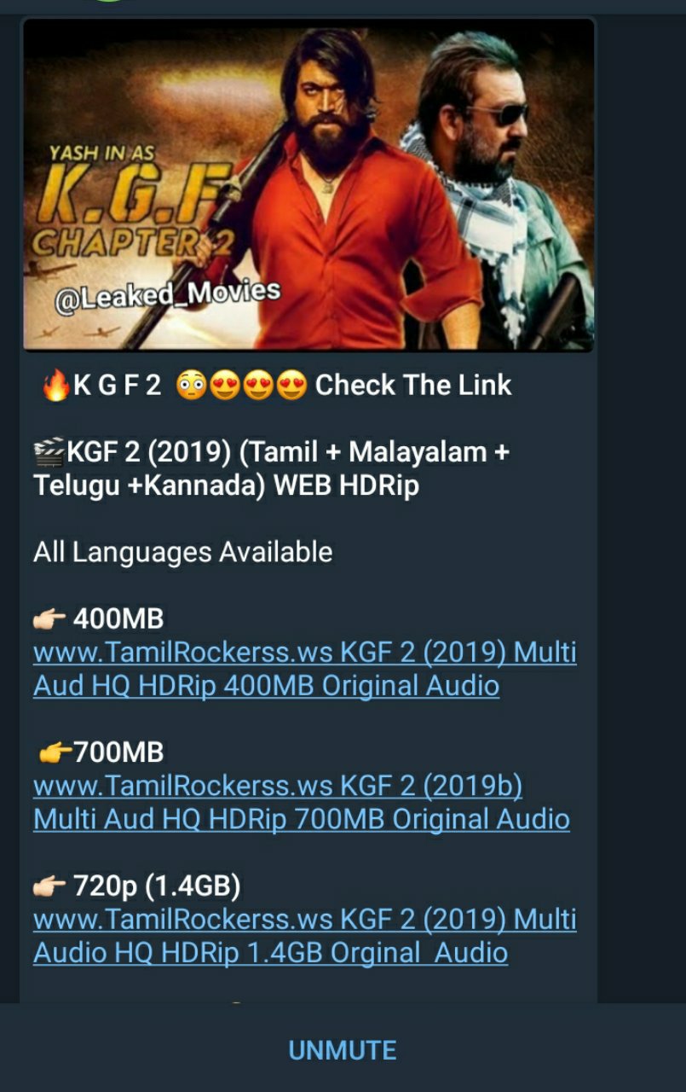This screenshot has height=1092, width=686.
Task: Tap the 'Telugu +Kannada) WEB HDRip' line
Action: 226,486
